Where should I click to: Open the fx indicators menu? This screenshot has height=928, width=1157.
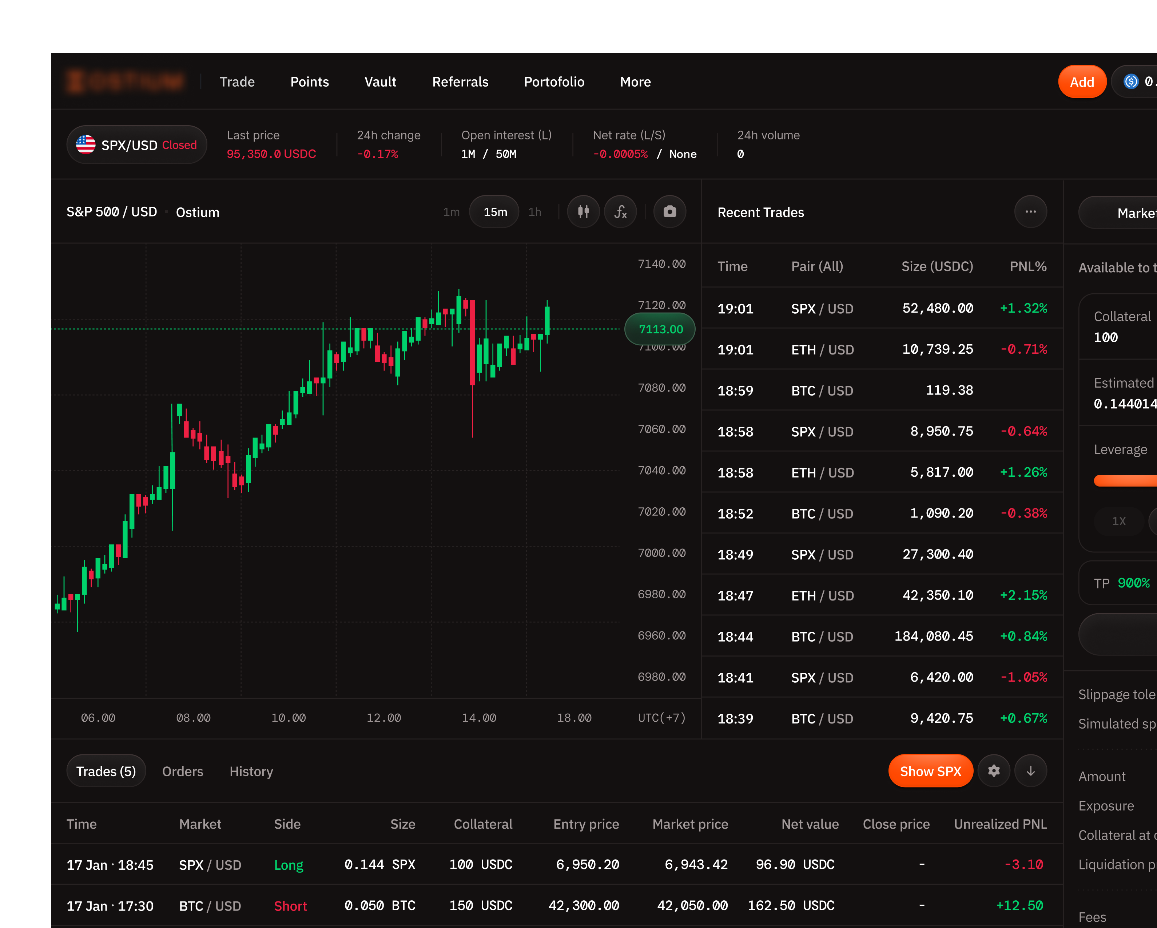pos(620,212)
